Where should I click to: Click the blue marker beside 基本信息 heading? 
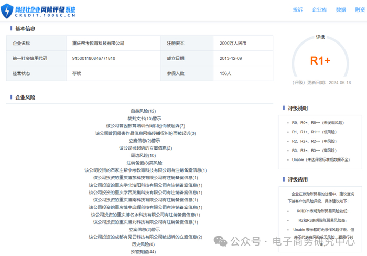(x=11, y=29)
